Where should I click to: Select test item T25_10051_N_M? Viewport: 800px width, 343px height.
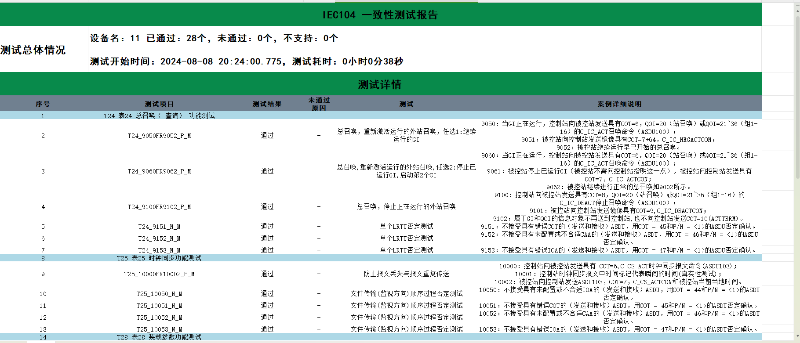click(159, 306)
